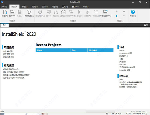
Task: Click the blue down arrow navigation icon
Action: tap(116, 16)
